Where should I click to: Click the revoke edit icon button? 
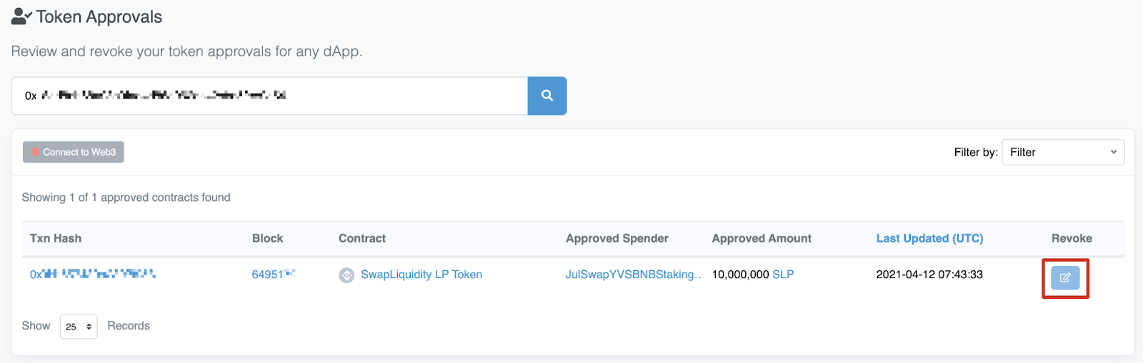pyautogui.click(x=1064, y=277)
